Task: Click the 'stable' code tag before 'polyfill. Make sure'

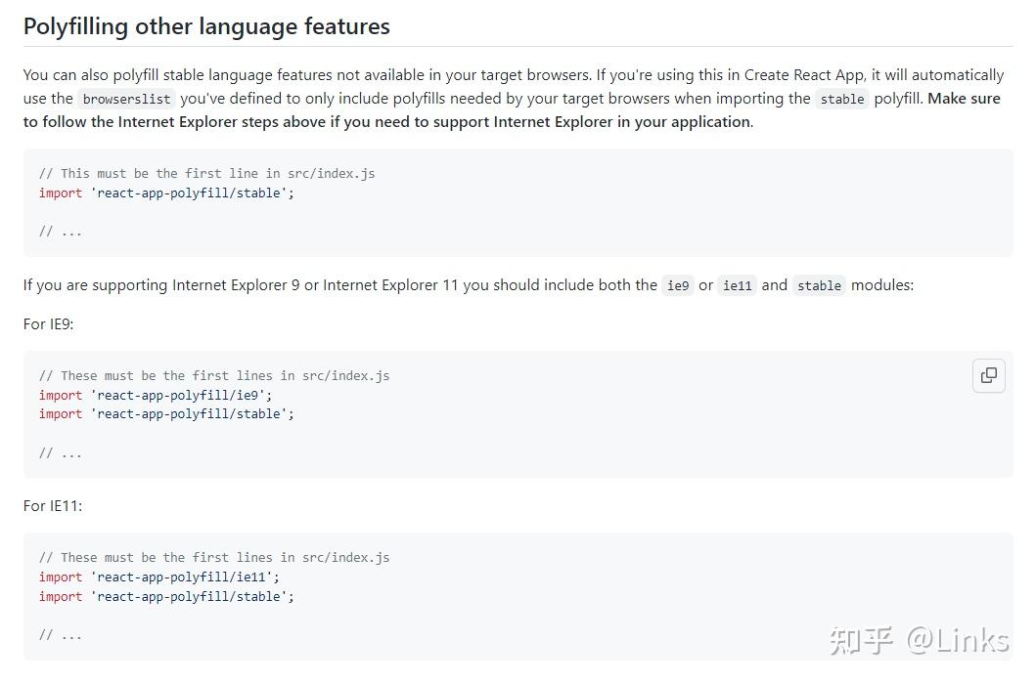Action: click(842, 99)
